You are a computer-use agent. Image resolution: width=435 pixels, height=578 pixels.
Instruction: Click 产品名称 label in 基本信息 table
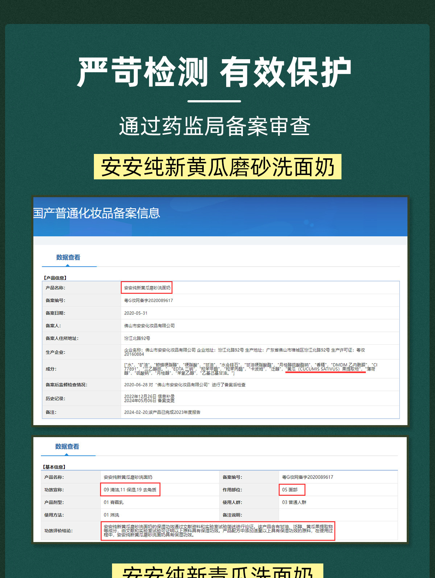pos(54,477)
